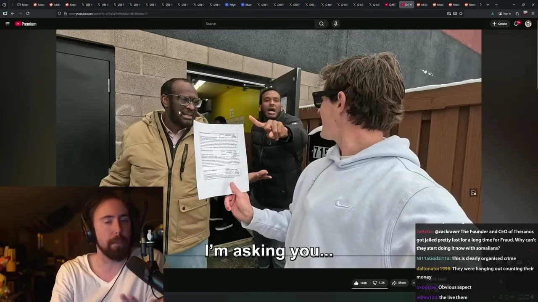This screenshot has width=538, height=302.
Task: Switch to the Mods Reddit tab
Action: click(438, 5)
